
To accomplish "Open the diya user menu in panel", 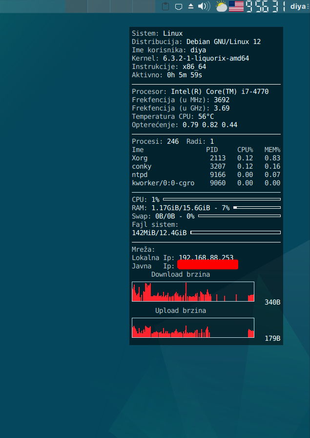I will tap(298, 6).
